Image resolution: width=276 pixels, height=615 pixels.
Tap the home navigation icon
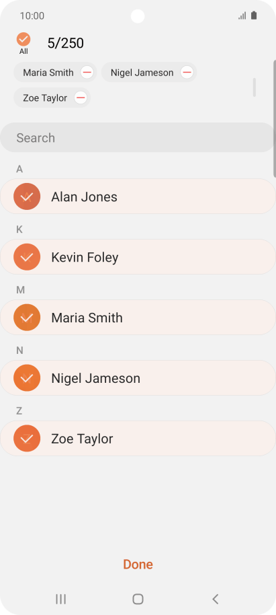pyautogui.click(x=138, y=599)
